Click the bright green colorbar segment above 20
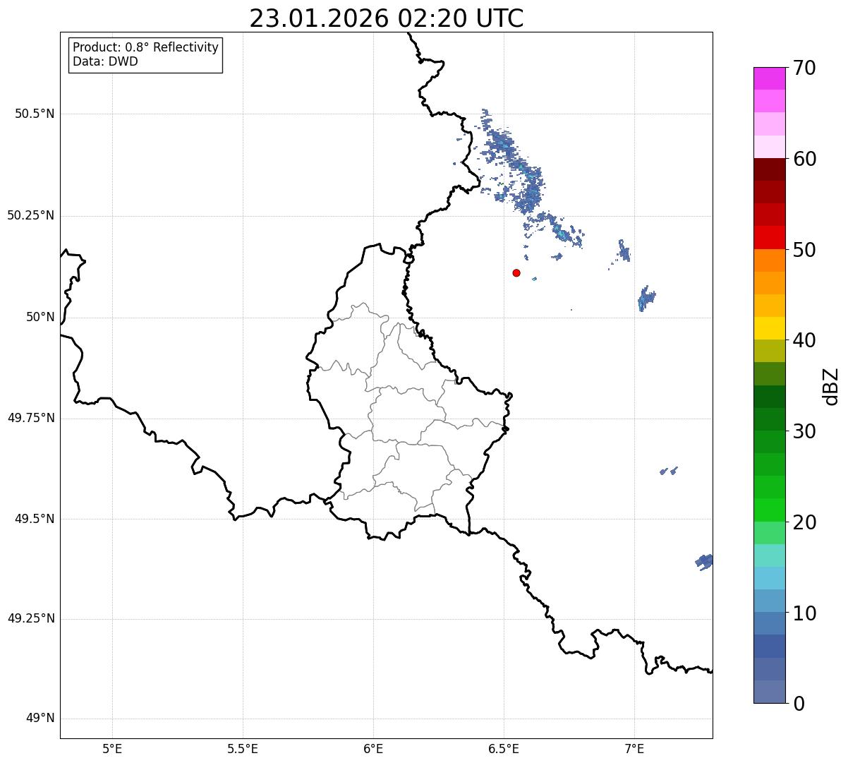Viewport: 848px width, 763px height. pyautogui.click(x=770, y=510)
